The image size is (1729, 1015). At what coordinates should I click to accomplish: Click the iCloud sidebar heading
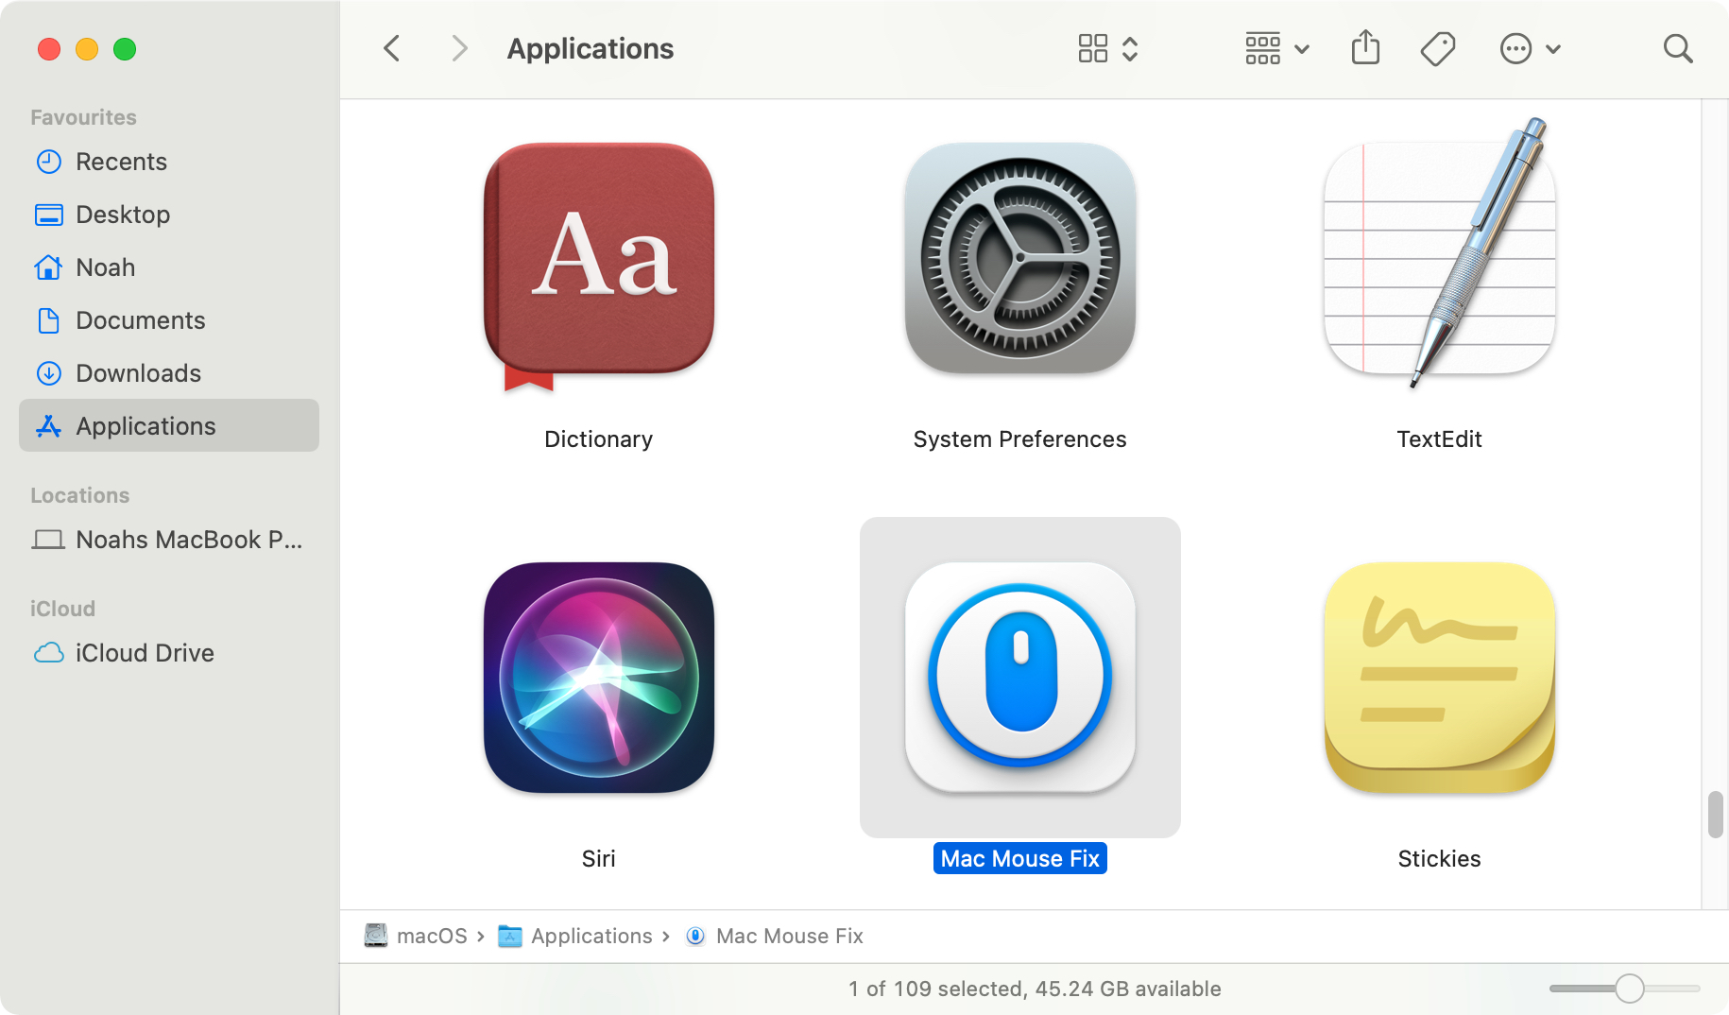click(x=62, y=609)
